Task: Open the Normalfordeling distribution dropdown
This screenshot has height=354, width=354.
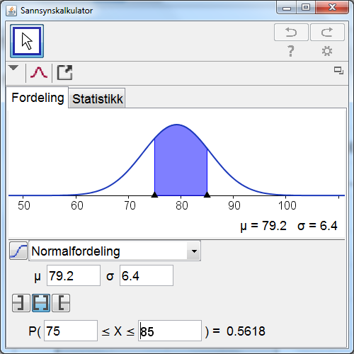Action: tap(115, 251)
